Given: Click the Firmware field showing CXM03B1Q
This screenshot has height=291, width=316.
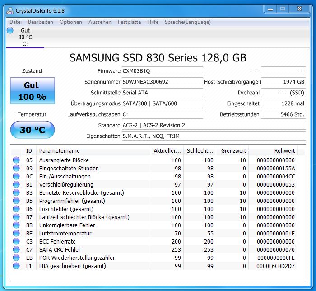Looking at the screenshot, I should point(162,71).
